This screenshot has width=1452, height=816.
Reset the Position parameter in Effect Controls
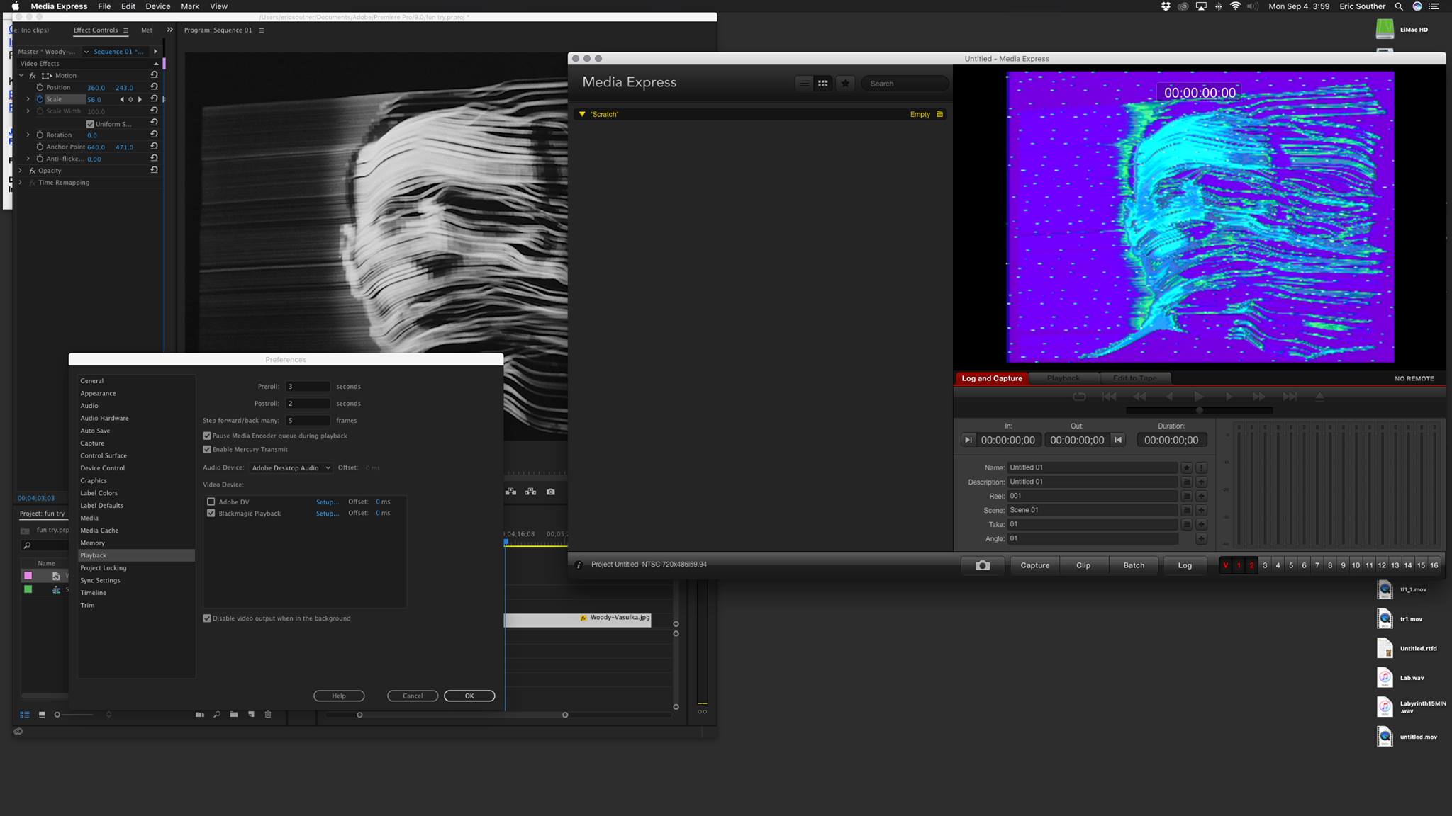(154, 87)
